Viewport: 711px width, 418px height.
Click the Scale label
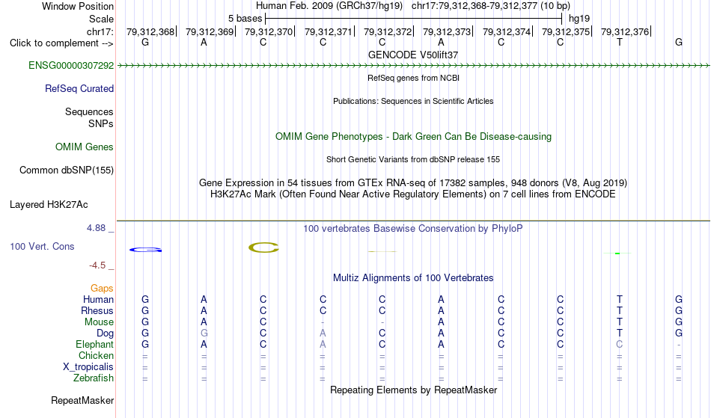tap(101, 19)
